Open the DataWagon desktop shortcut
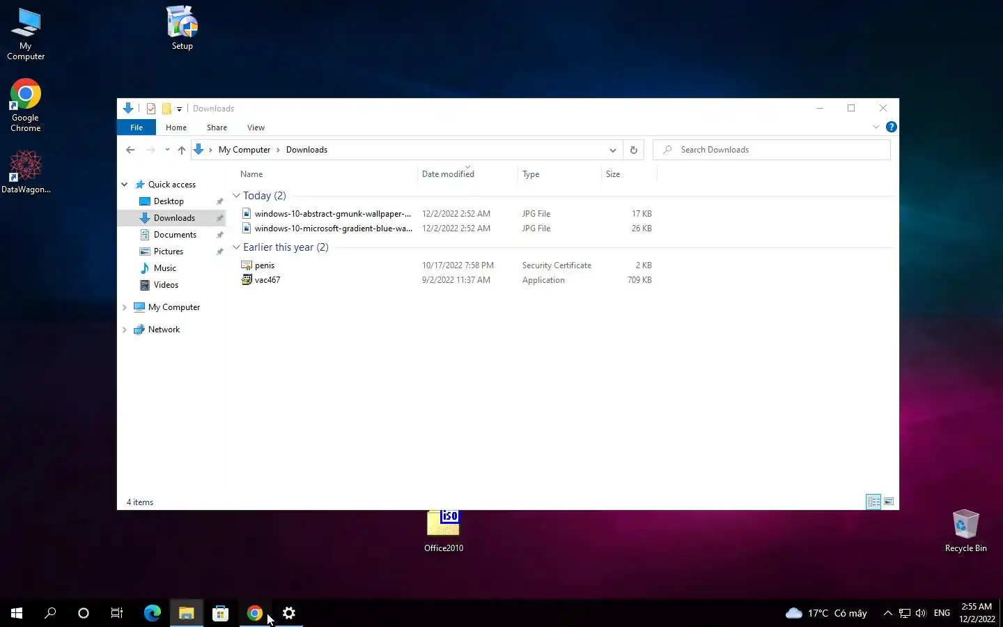The height and width of the screenshot is (627, 1003). (26, 172)
